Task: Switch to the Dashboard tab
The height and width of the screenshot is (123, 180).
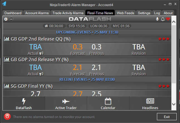Action: 13,13
